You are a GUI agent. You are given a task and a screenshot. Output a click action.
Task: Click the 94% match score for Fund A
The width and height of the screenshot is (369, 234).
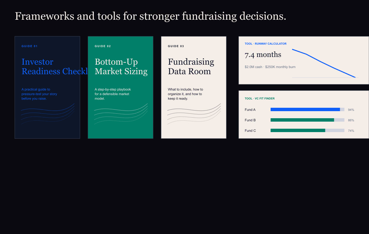351,110
